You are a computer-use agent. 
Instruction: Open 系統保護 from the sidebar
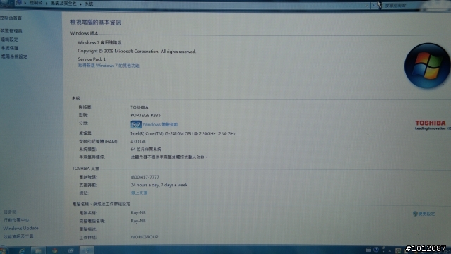(x=9, y=48)
